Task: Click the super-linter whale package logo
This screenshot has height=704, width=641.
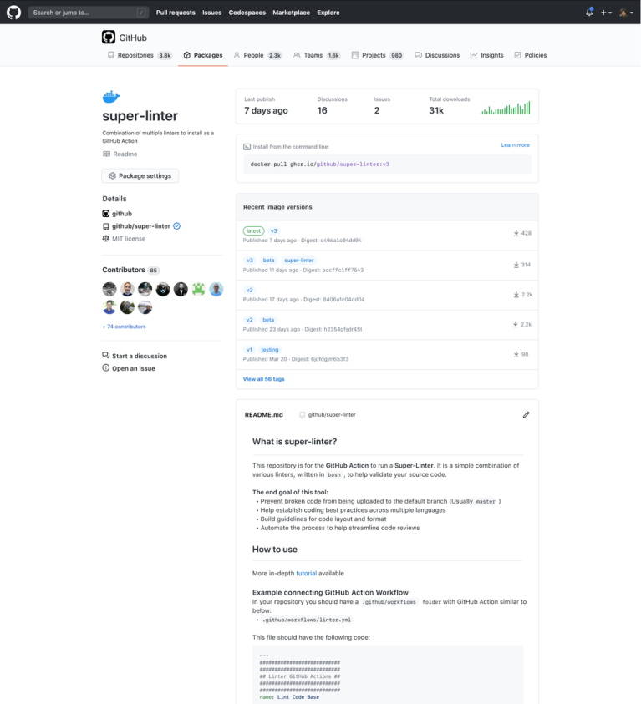Action: click(x=109, y=96)
